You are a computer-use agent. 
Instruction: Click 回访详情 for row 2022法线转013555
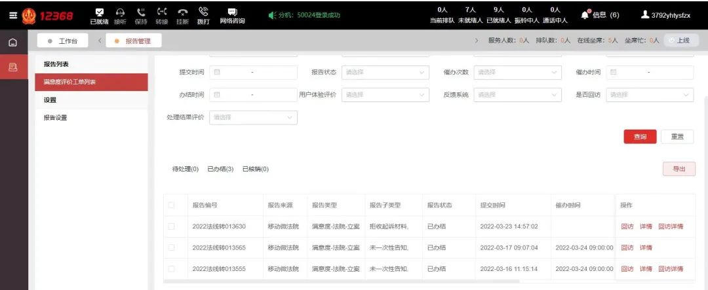pos(671,269)
